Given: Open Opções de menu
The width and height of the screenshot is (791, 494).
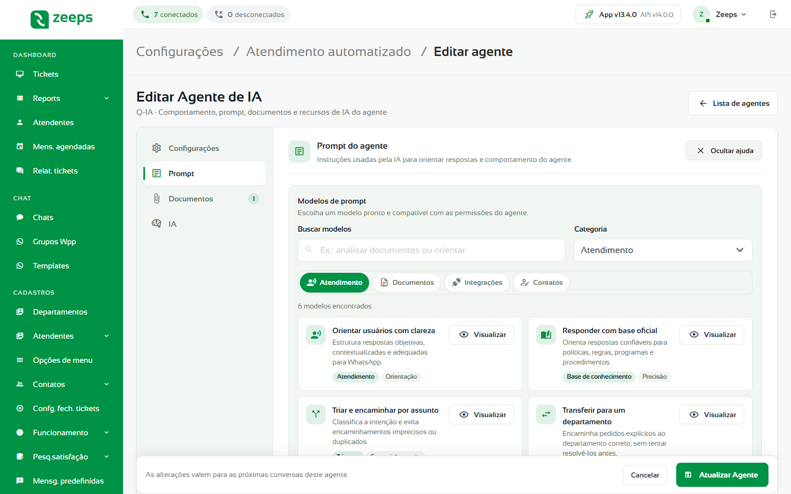Looking at the screenshot, I should [62, 360].
